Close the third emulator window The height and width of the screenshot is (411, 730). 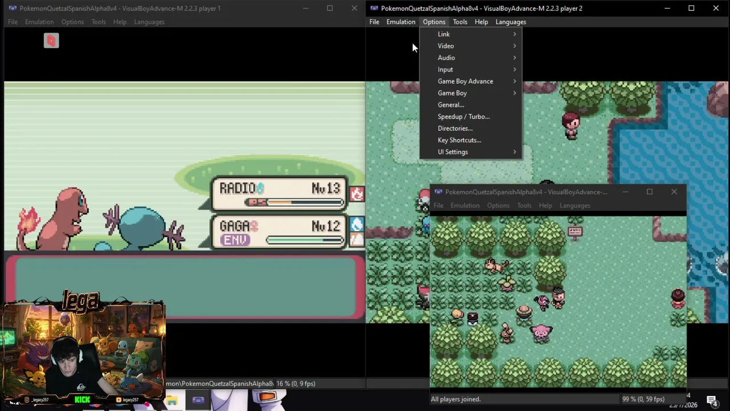tap(674, 192)
